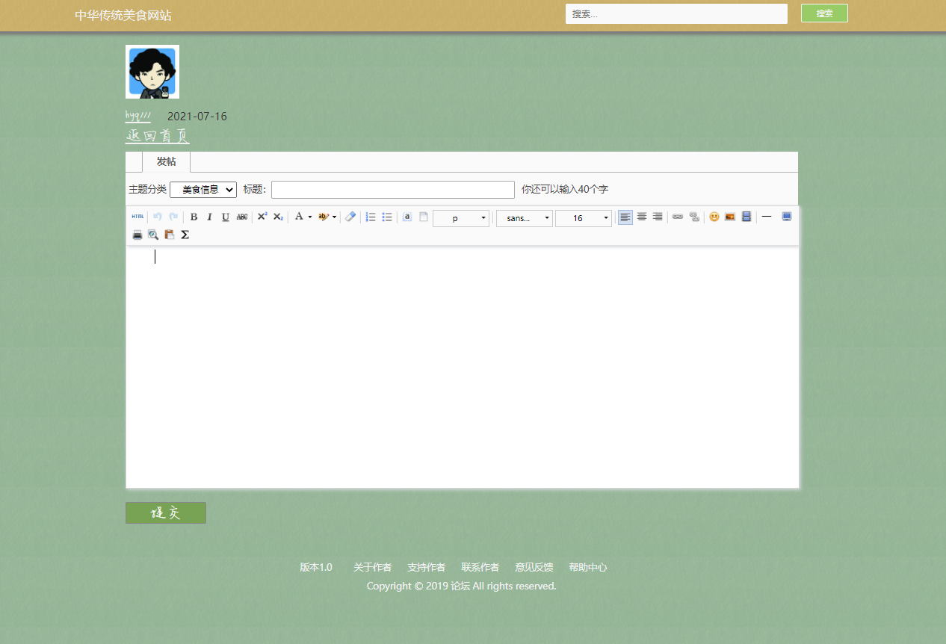This screenshot has height=644, width=946.
Task: Click the sigma formula icon
Action: [x=185, y=235]
